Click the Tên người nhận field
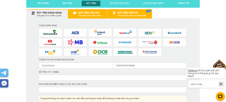This screenshot has width=226, height=102. (150, 66)
